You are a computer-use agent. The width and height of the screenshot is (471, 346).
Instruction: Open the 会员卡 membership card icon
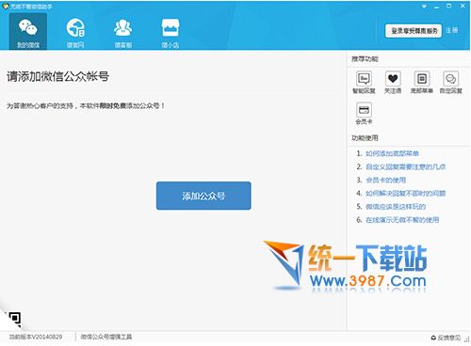coord(364,113)
